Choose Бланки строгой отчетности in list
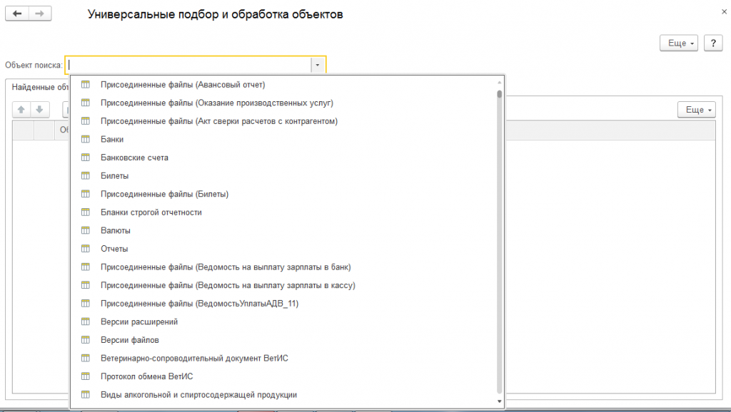The height and width of the screenshot is (412, 731). coord(151,212)
